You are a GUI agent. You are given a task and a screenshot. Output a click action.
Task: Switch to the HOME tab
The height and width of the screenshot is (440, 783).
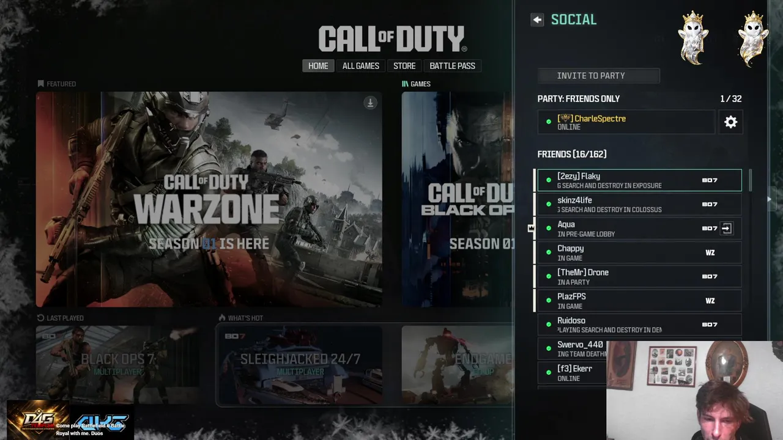pyautogui.click(x=318, y=66)
